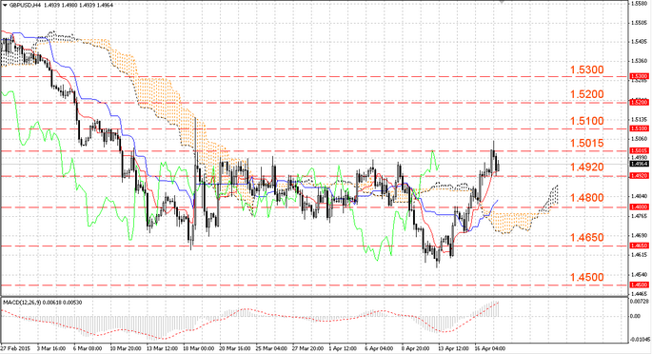Select the red 1.4650 price tag
The height and width of the screenshot is (354, 652).
pos(639,246)
